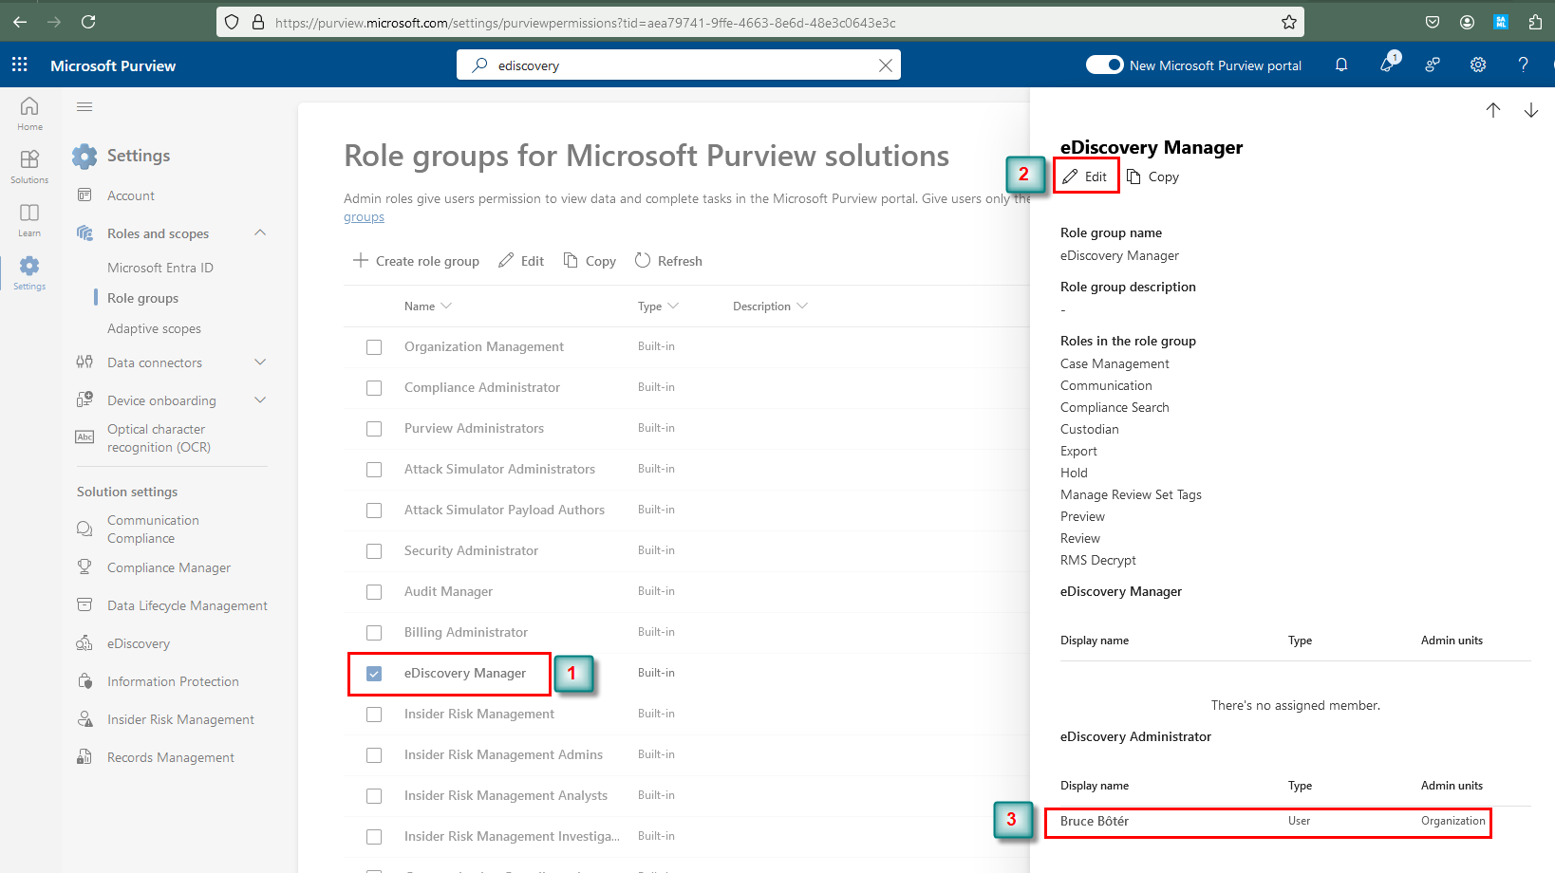Open Insider Risk Management solution settings
This screenshot has height=873, width=1555.
point(180,719)
